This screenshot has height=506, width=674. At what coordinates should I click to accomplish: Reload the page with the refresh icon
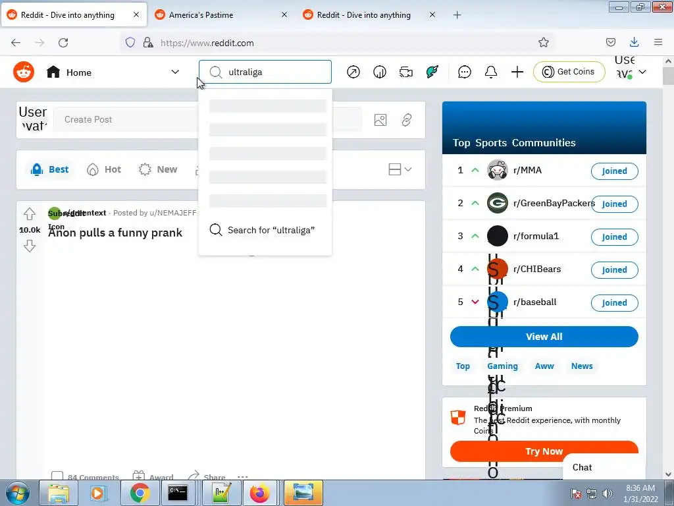click(x=63, y=42)
